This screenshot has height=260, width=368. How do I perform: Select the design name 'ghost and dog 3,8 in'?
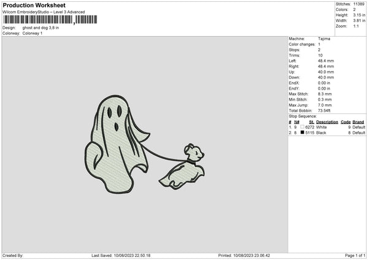point(40,28)
